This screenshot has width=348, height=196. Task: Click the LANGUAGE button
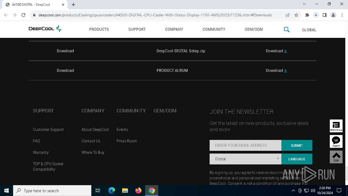tap(297, 159)
